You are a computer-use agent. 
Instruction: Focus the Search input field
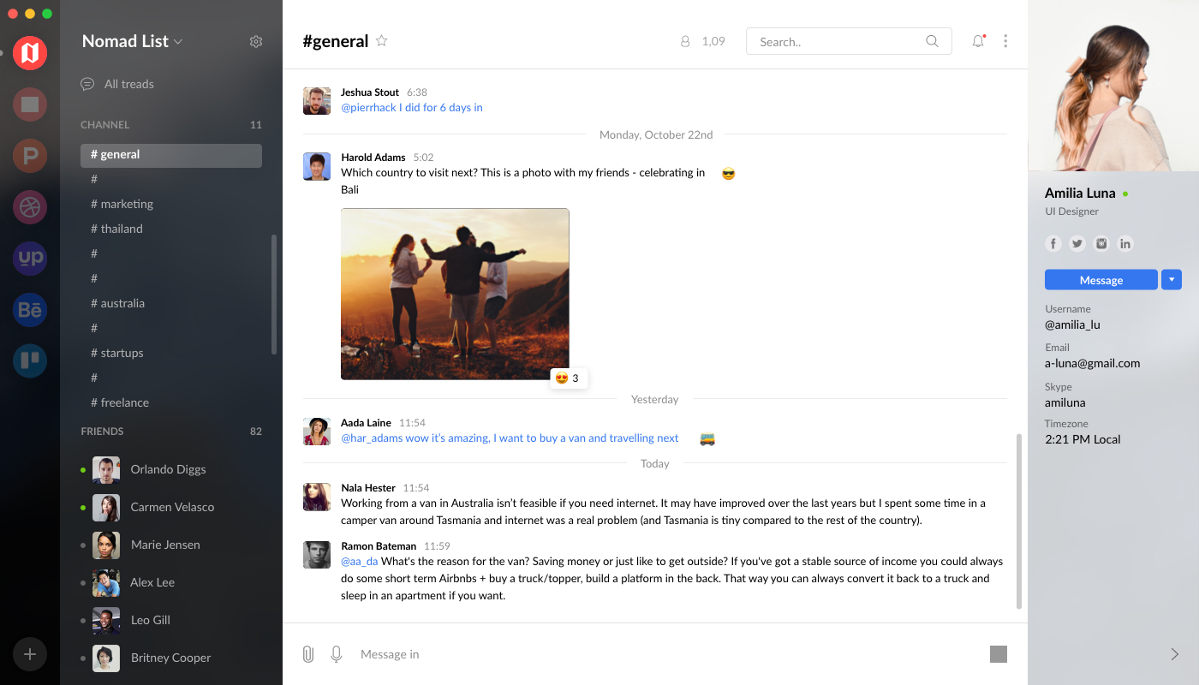pyautogui.click(x=849, y=41)
